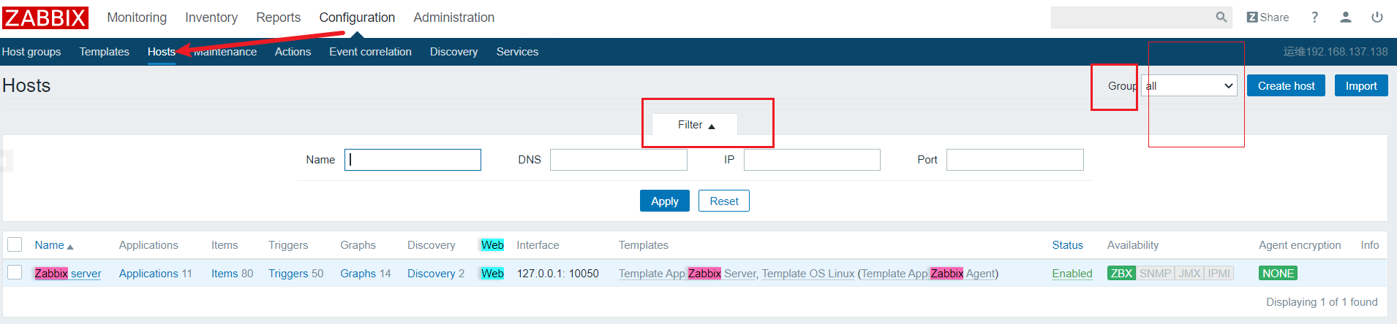
Task: Go to Event correlation submenu
Action: [x=370, y=52]
